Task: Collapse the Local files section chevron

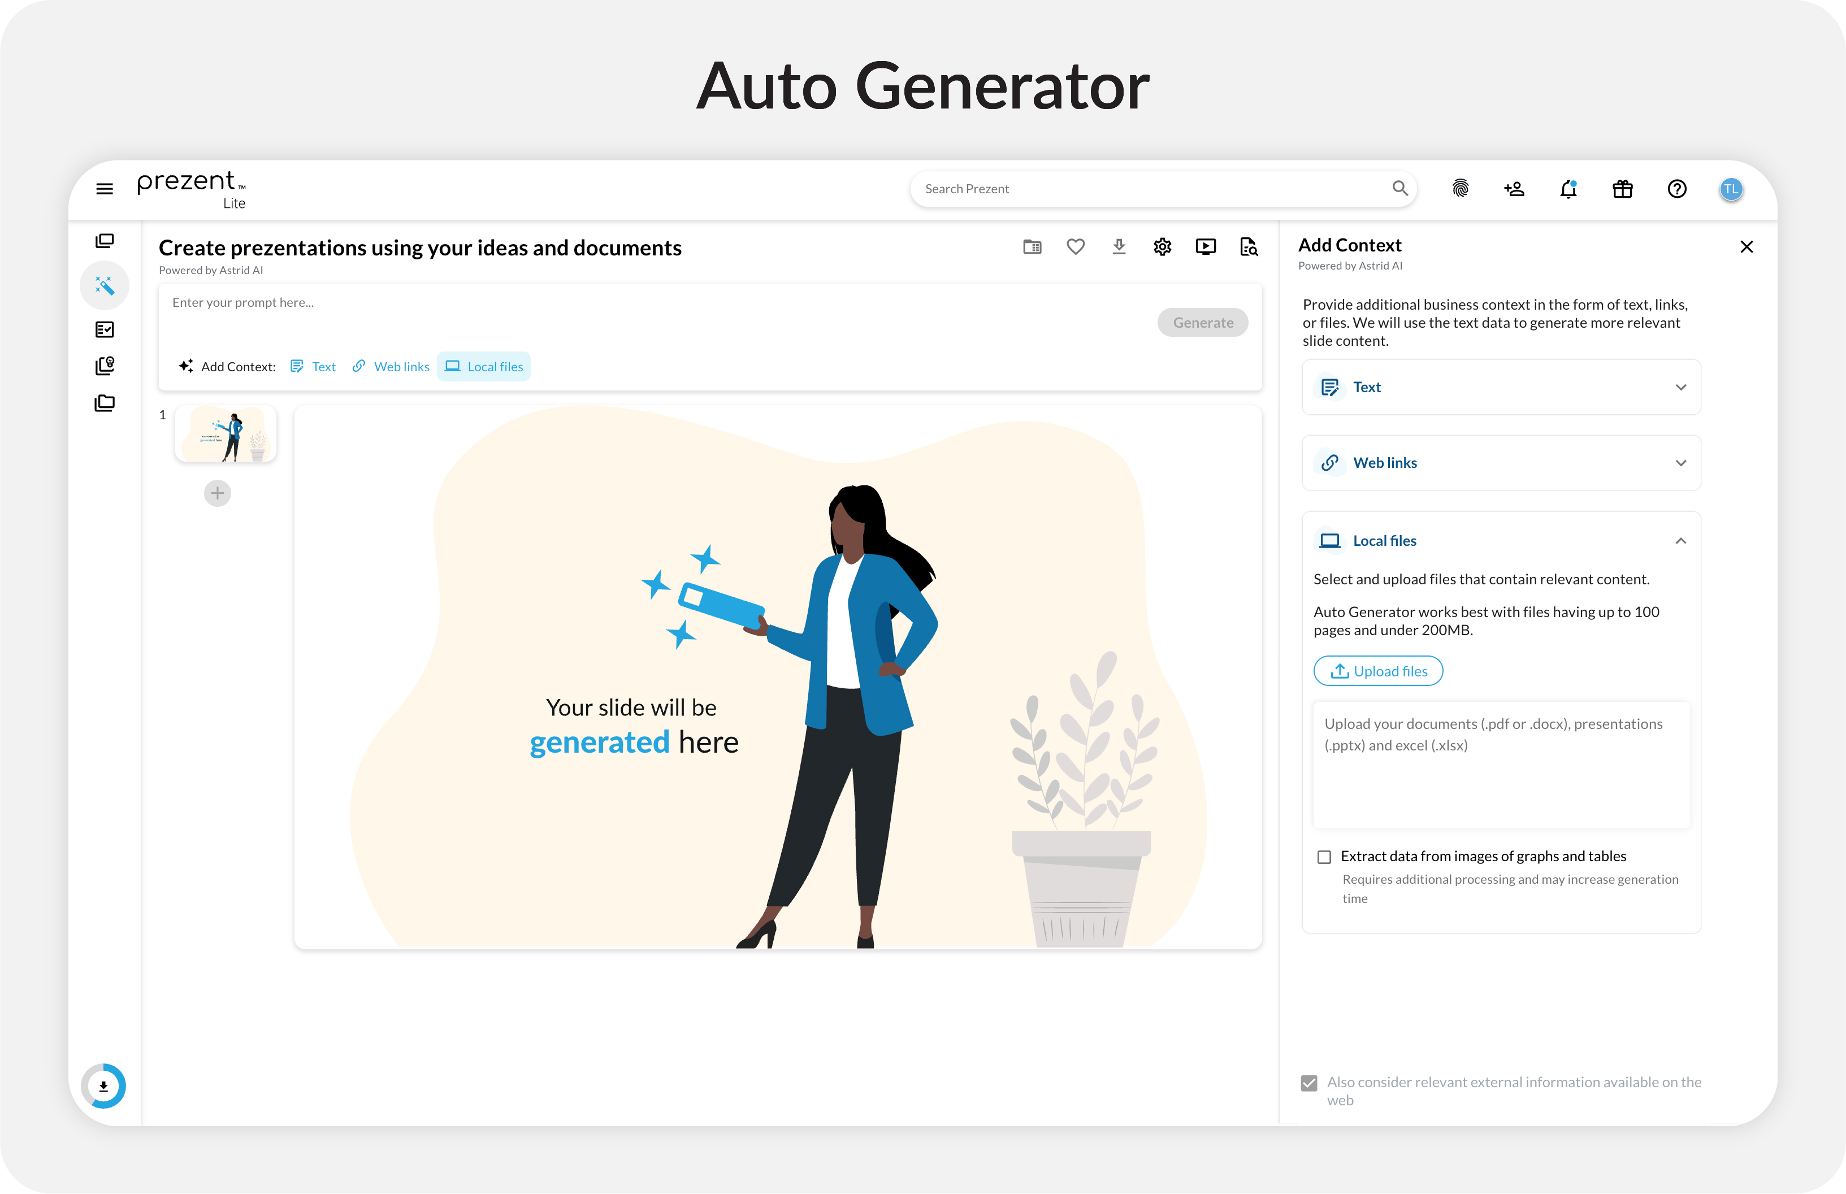Action: [x=1681, y=540]
